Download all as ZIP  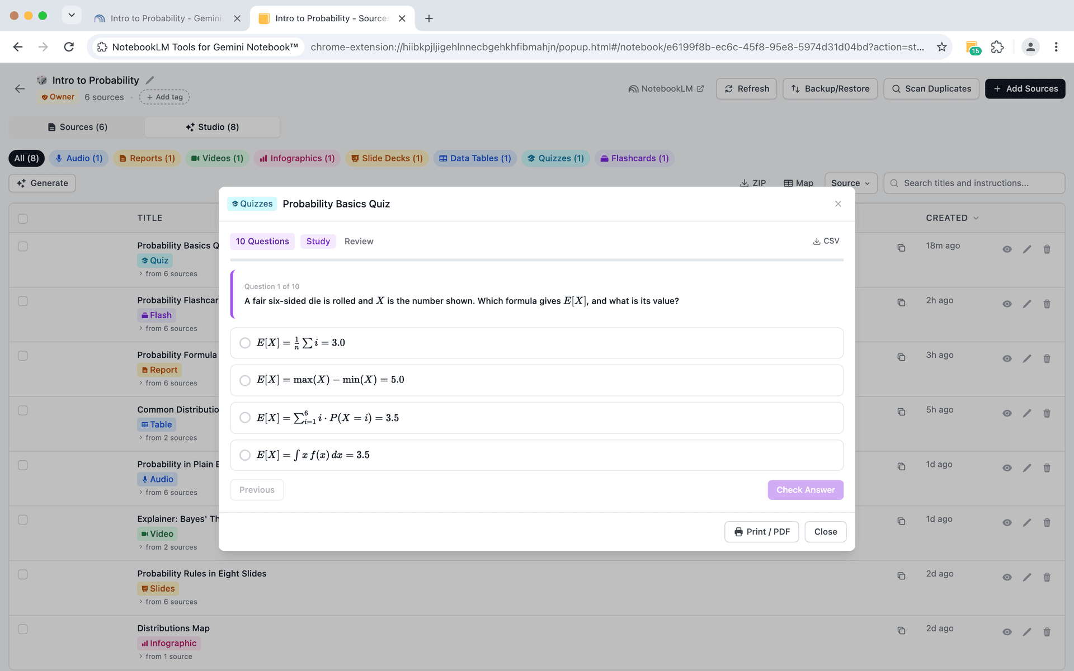click(753, 183)
